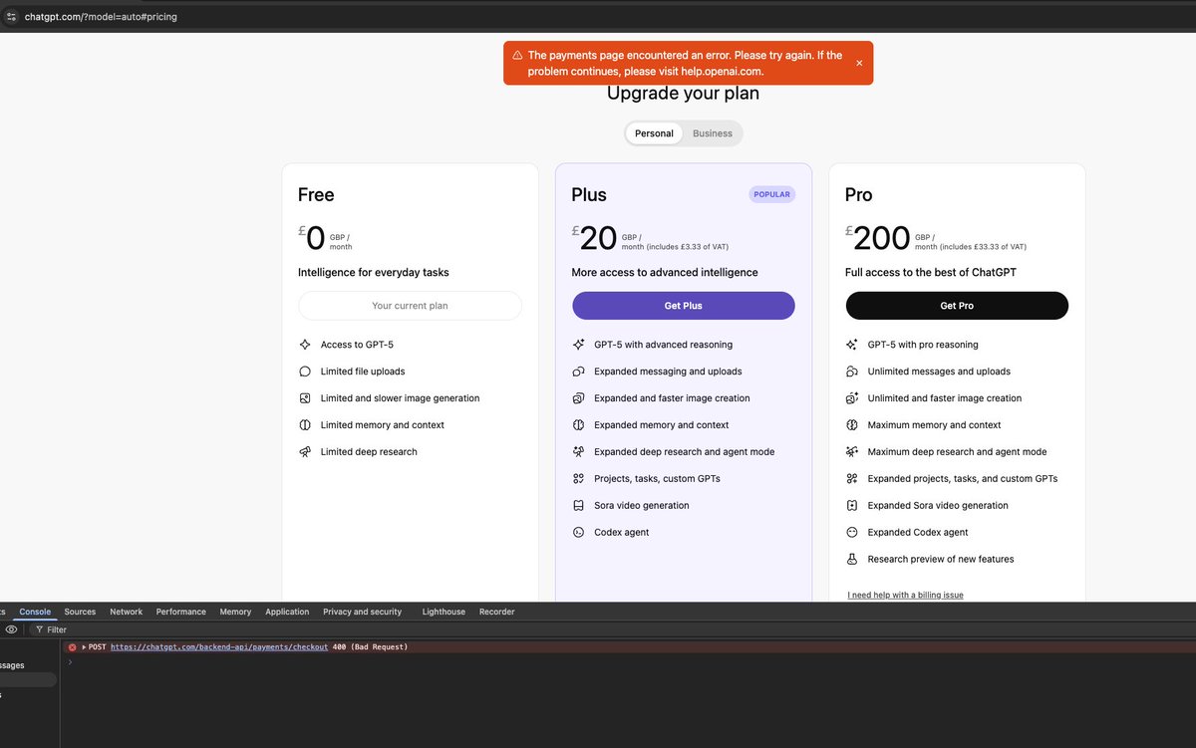The image size is (1196, 748).
Task: Click the Expanded projects, tasks, and custom GPTs icon
Action: tap(852, 479)
